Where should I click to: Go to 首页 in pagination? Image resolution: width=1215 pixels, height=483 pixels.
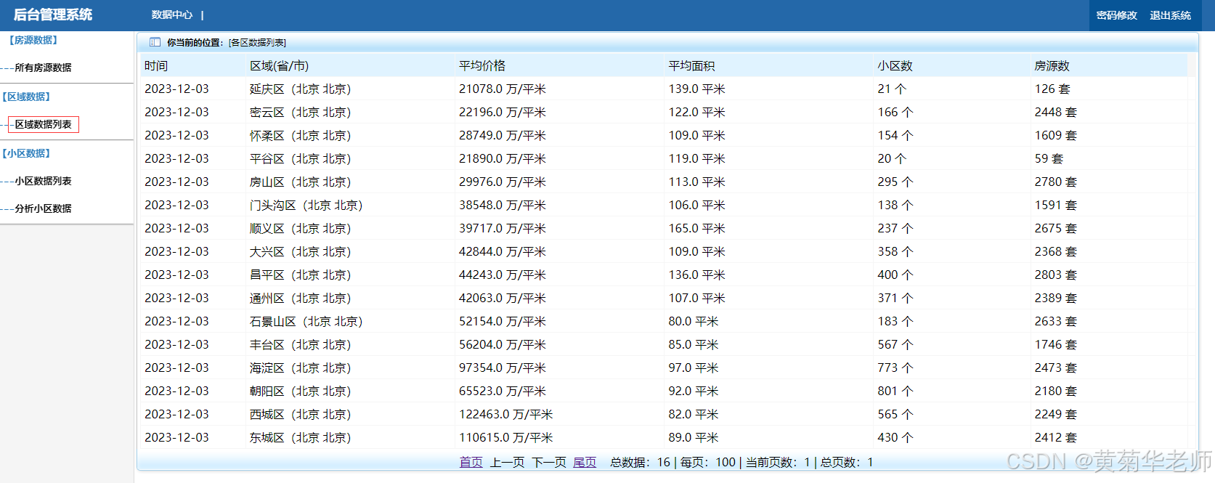pyautogui.click(x=471, y=462)
